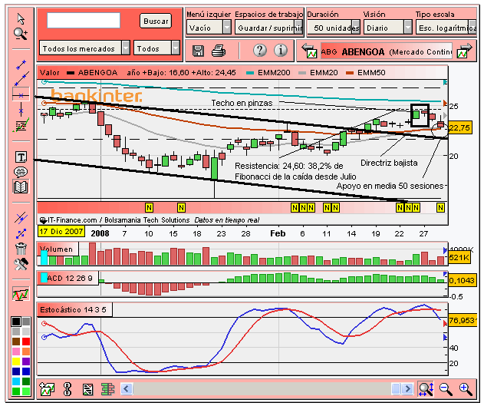Open 'Guardar / suprimir' workspace dropdown
484x406 pixels.
coord(269,28)
